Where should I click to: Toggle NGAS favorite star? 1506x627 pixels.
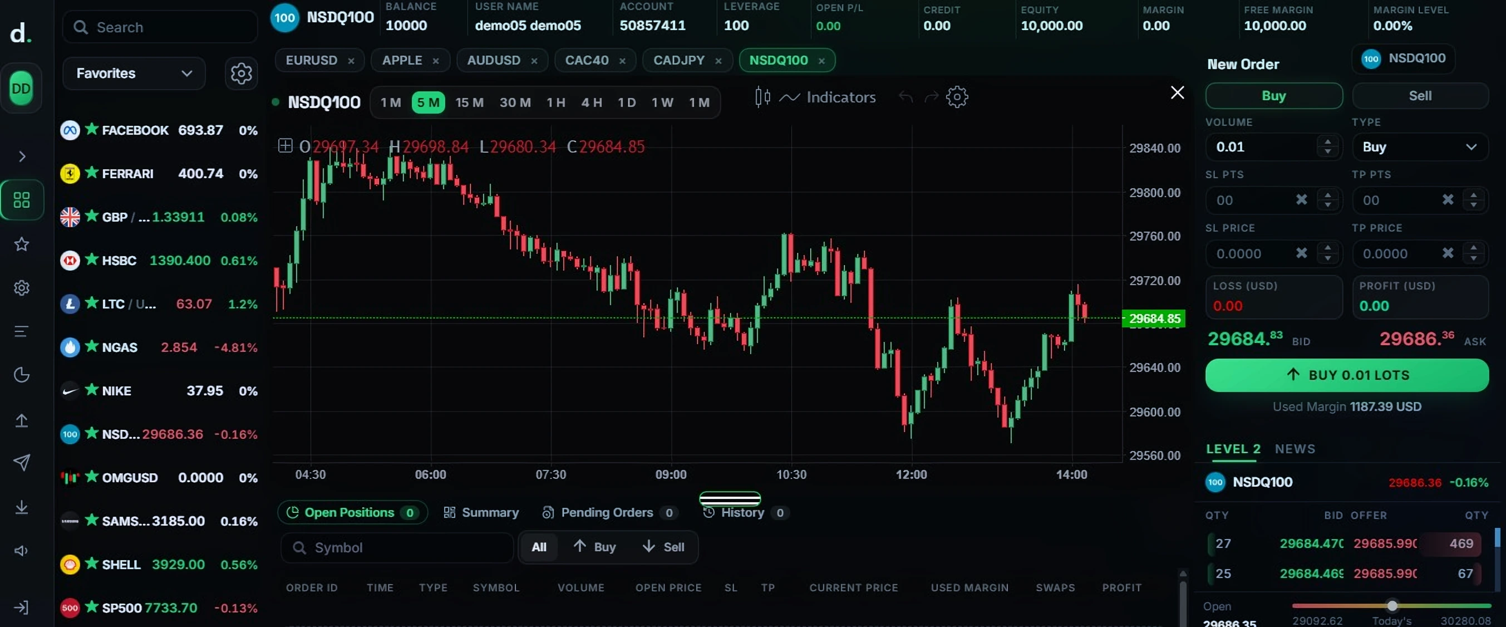pyautogui.click(x=92, y=346)
